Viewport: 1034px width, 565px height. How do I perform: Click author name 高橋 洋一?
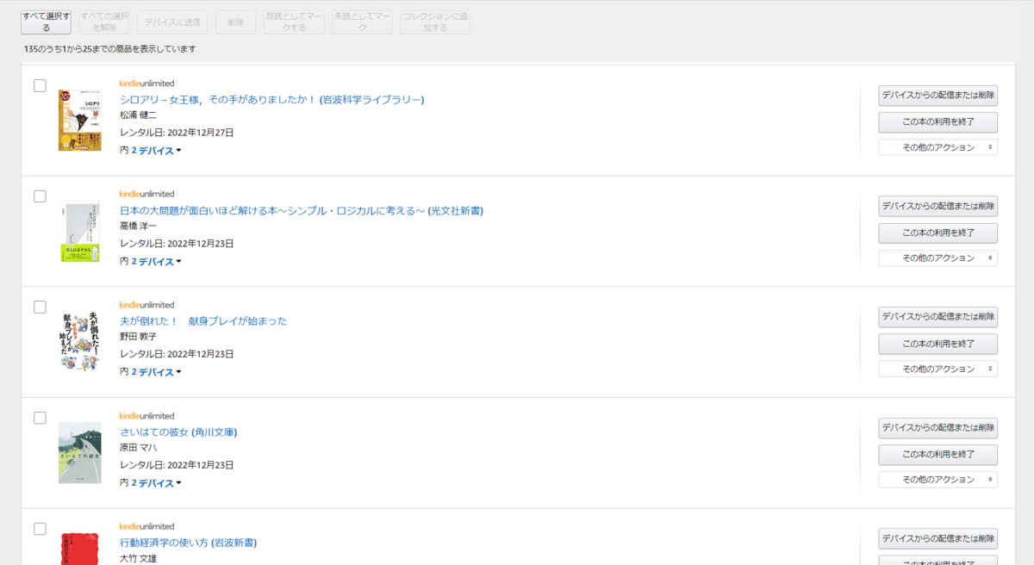138,226
